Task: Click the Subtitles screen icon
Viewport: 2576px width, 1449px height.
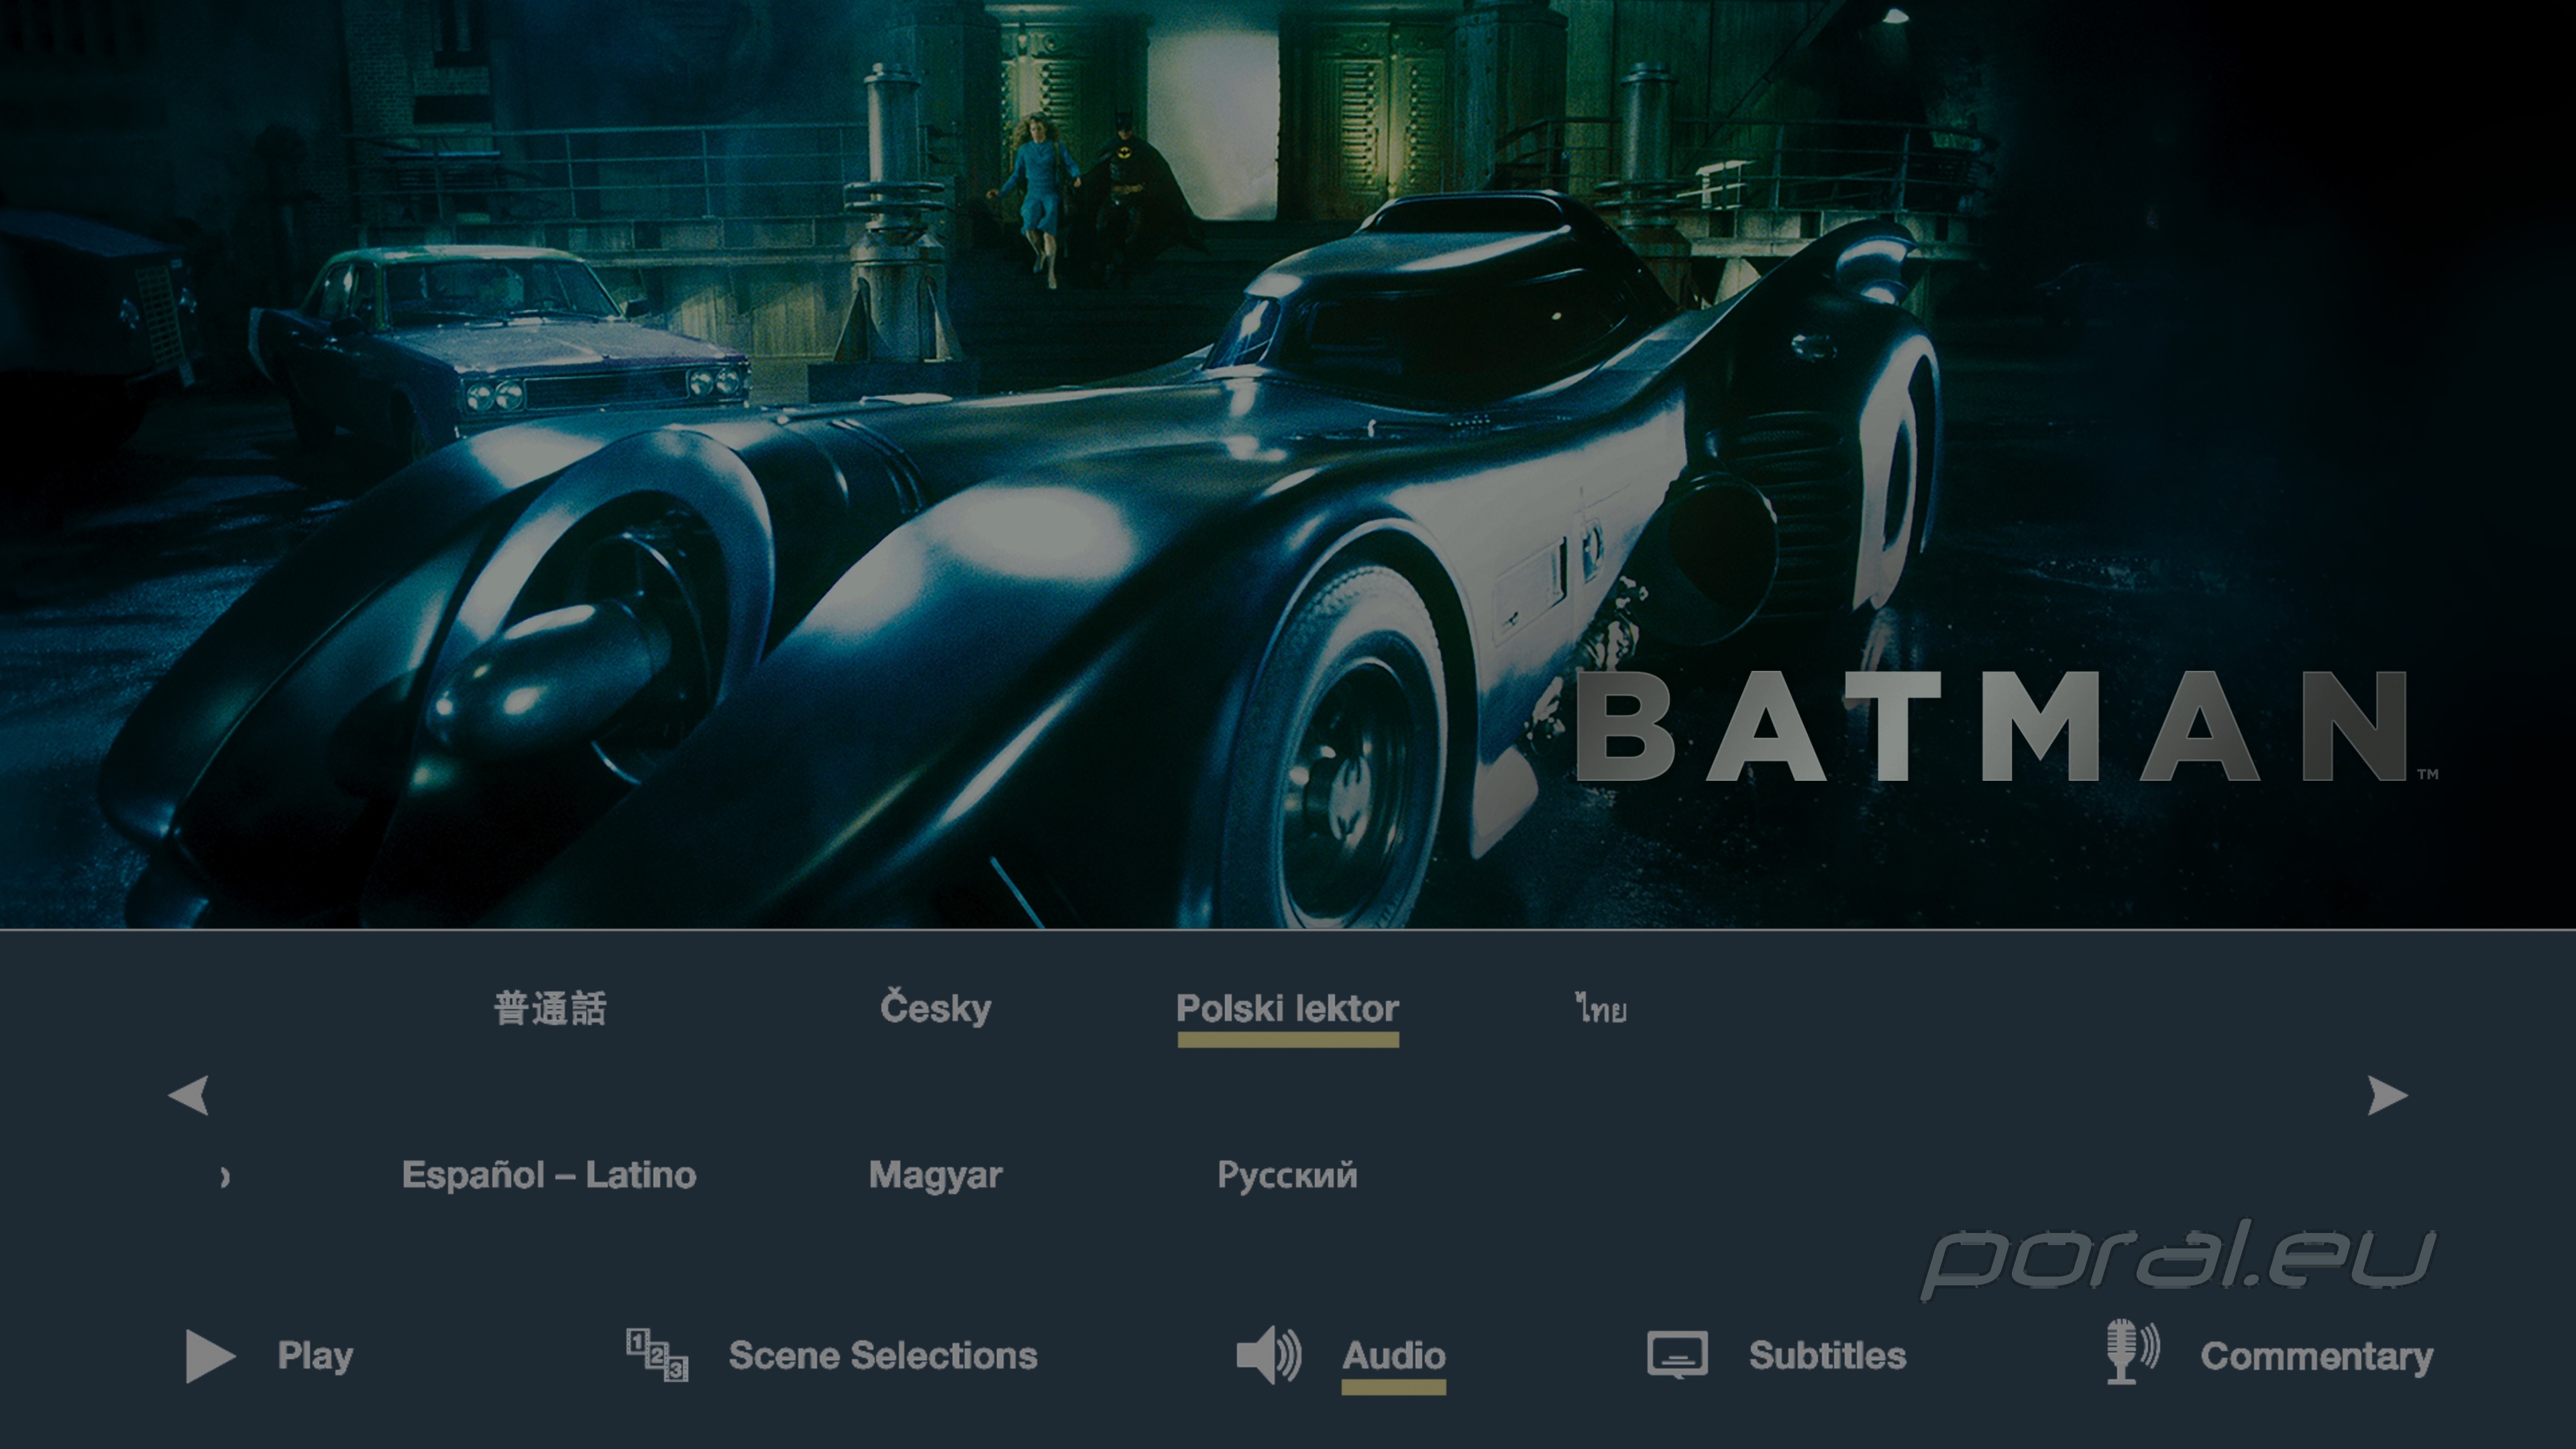Action: coord(1677,1355)
